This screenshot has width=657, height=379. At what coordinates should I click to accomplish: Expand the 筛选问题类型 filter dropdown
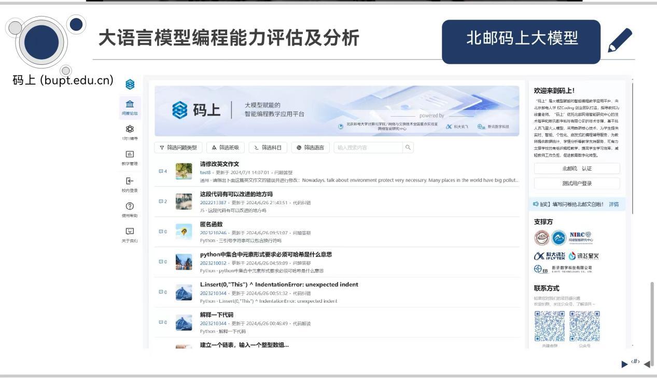tap(178, 148)
